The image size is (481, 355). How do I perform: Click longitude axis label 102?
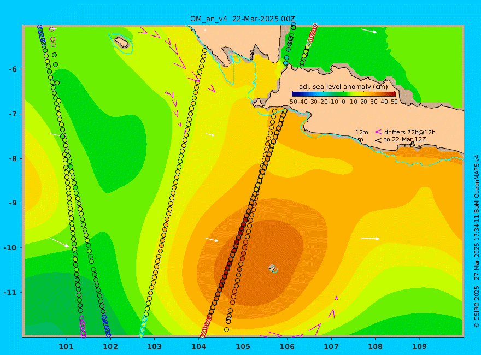(110, 346)
